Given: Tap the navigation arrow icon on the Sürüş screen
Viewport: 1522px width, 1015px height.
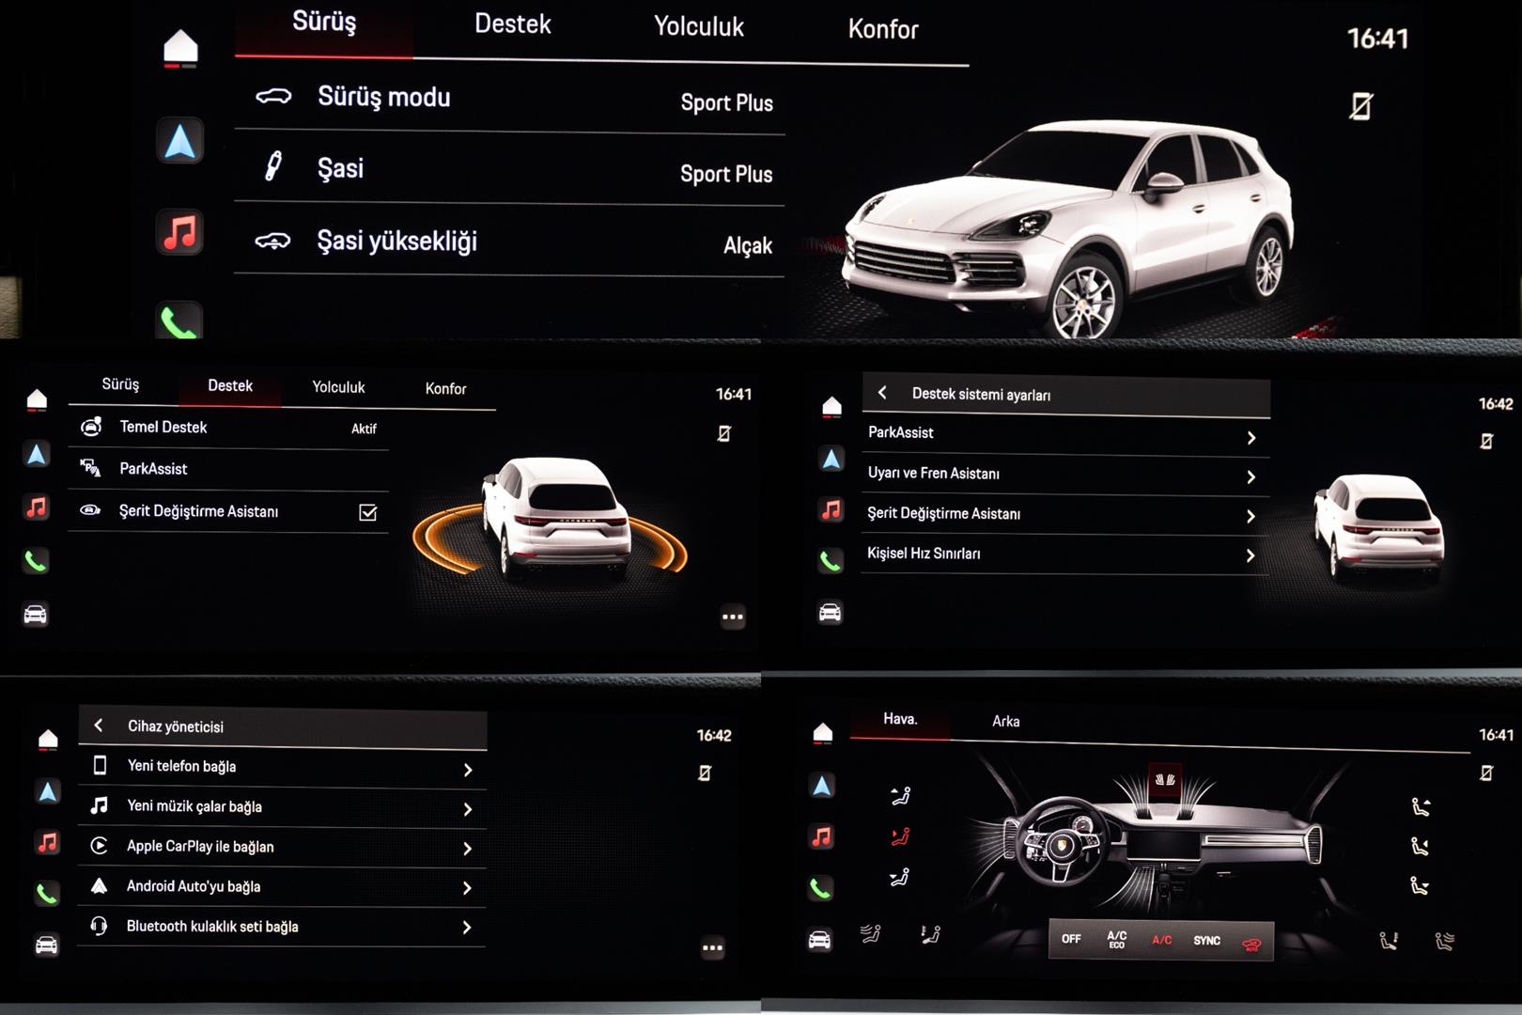Looking at the screenshot, I should [179, 142].
